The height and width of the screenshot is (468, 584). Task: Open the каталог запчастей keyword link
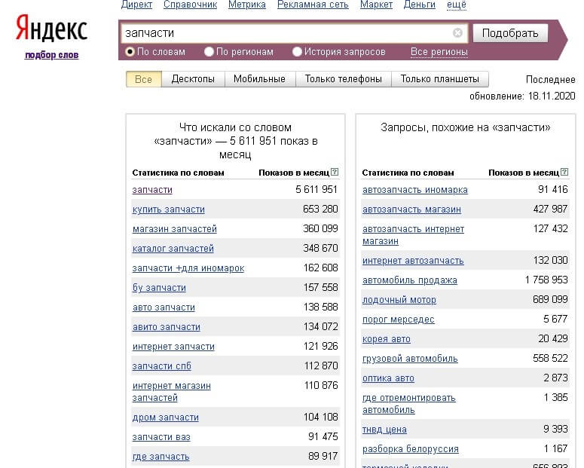click(173, 249)
